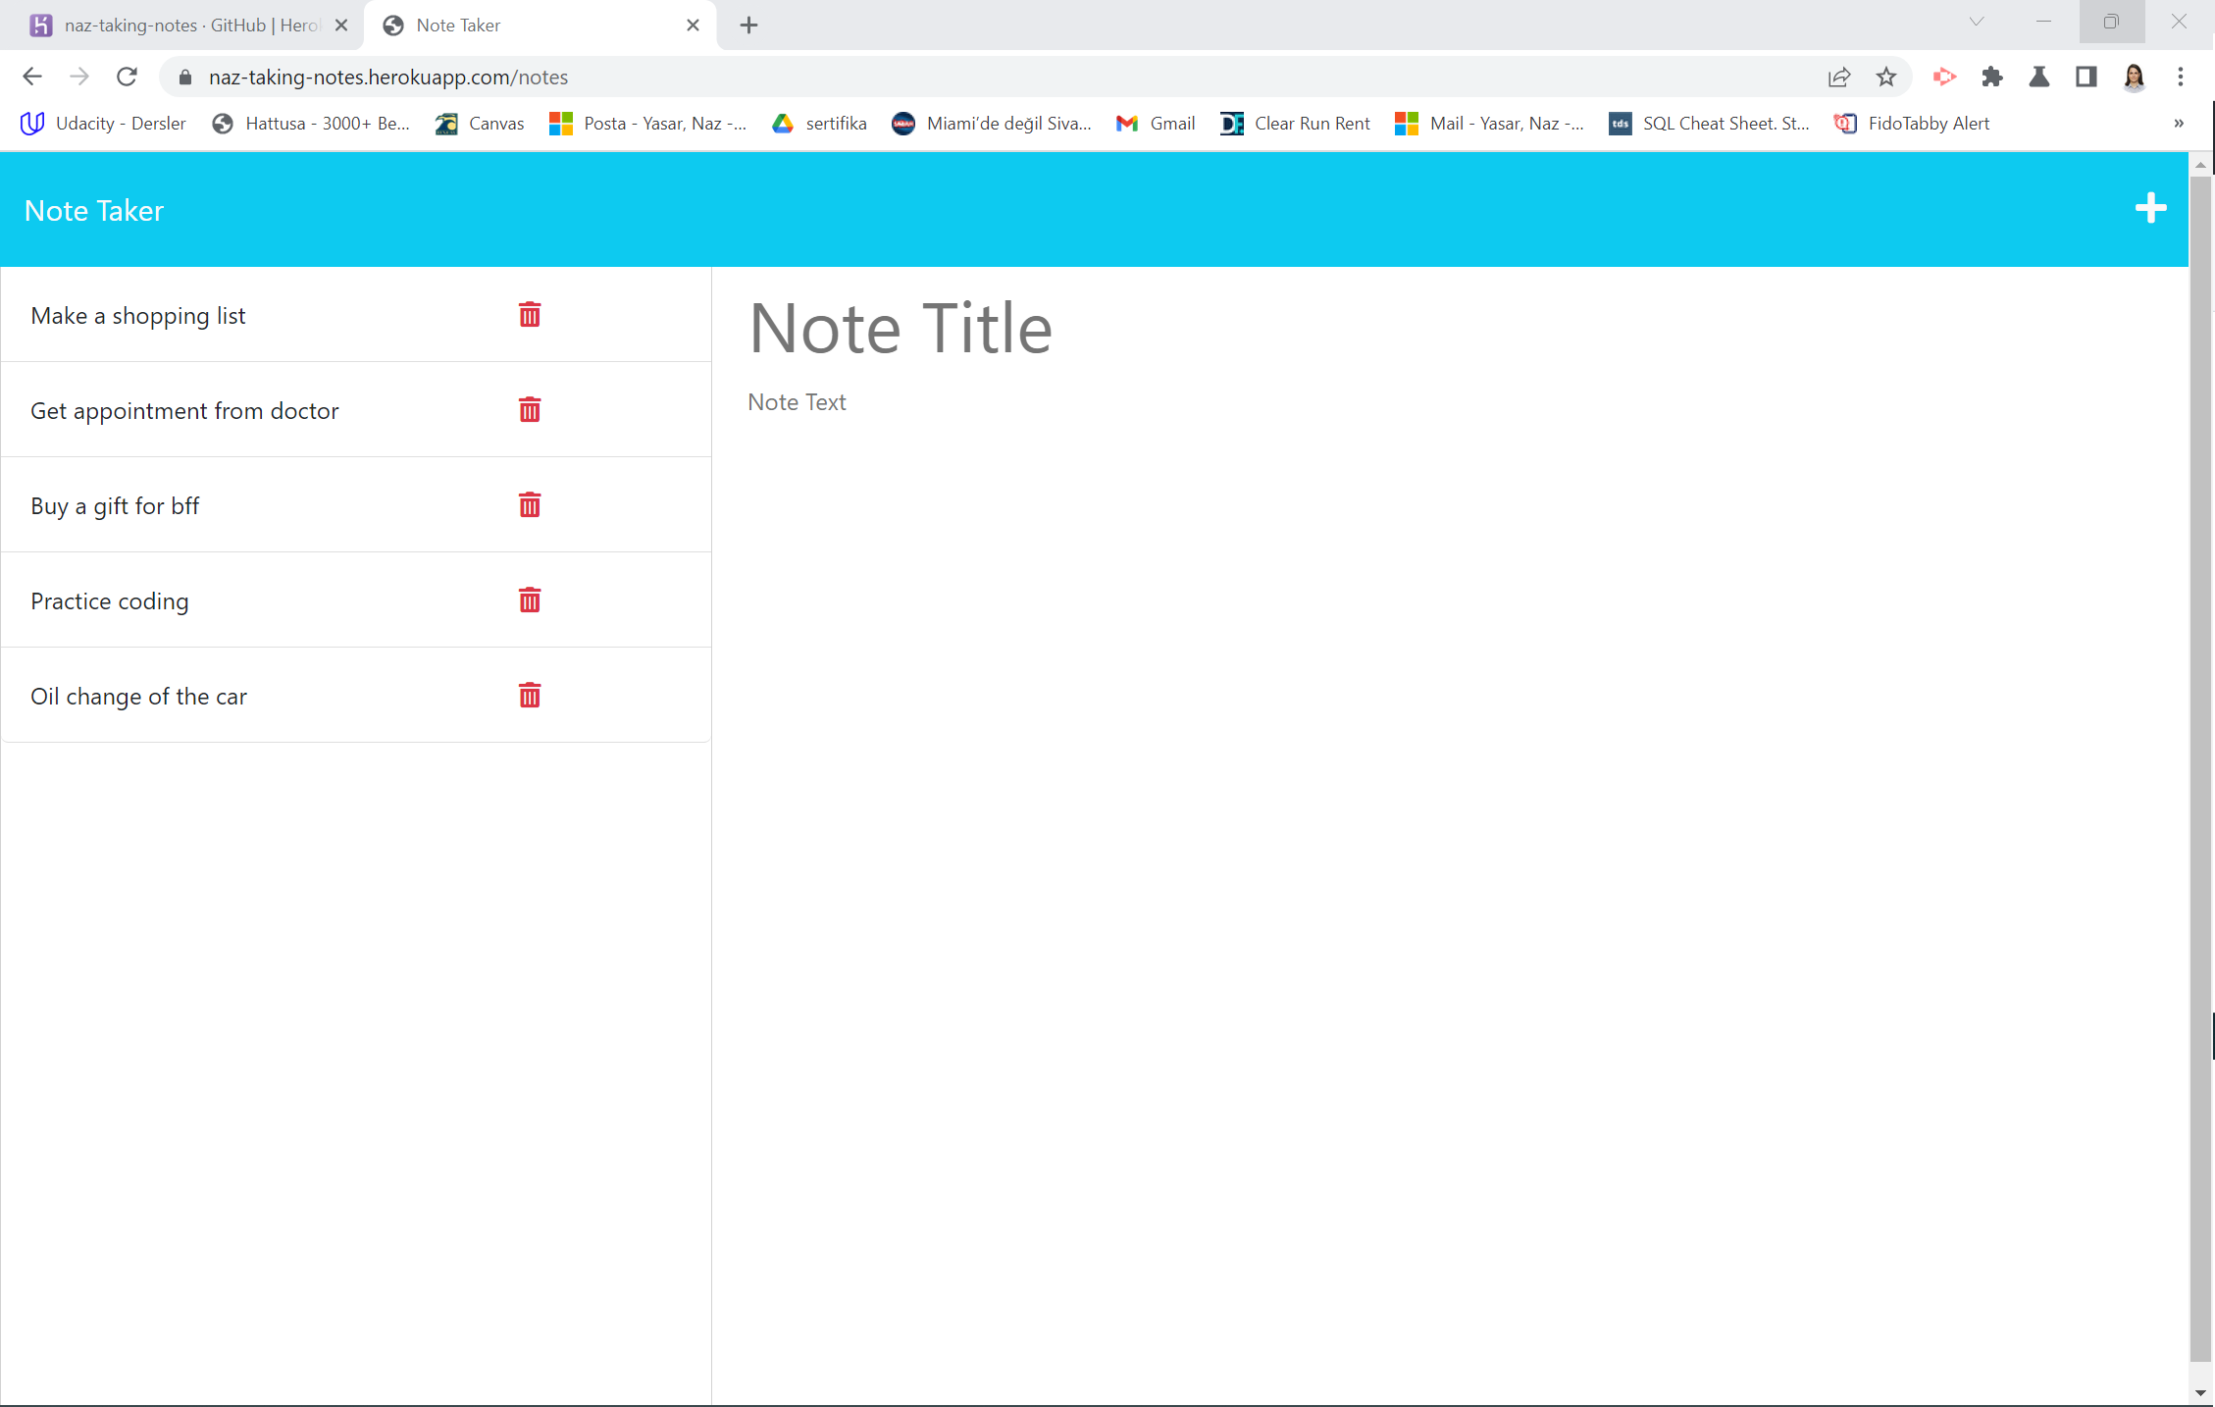Open the SQL Cheat Sheet bookmark

click(1709, 124)
